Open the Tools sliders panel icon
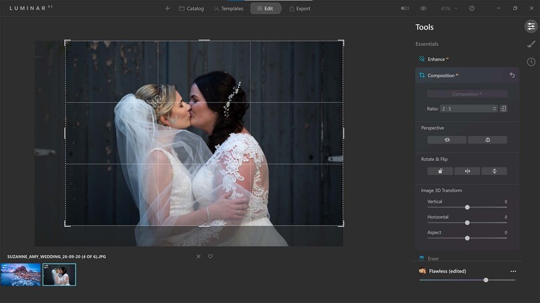The width and height of the screenshot is (540, 303). click(x=531, y=26)
